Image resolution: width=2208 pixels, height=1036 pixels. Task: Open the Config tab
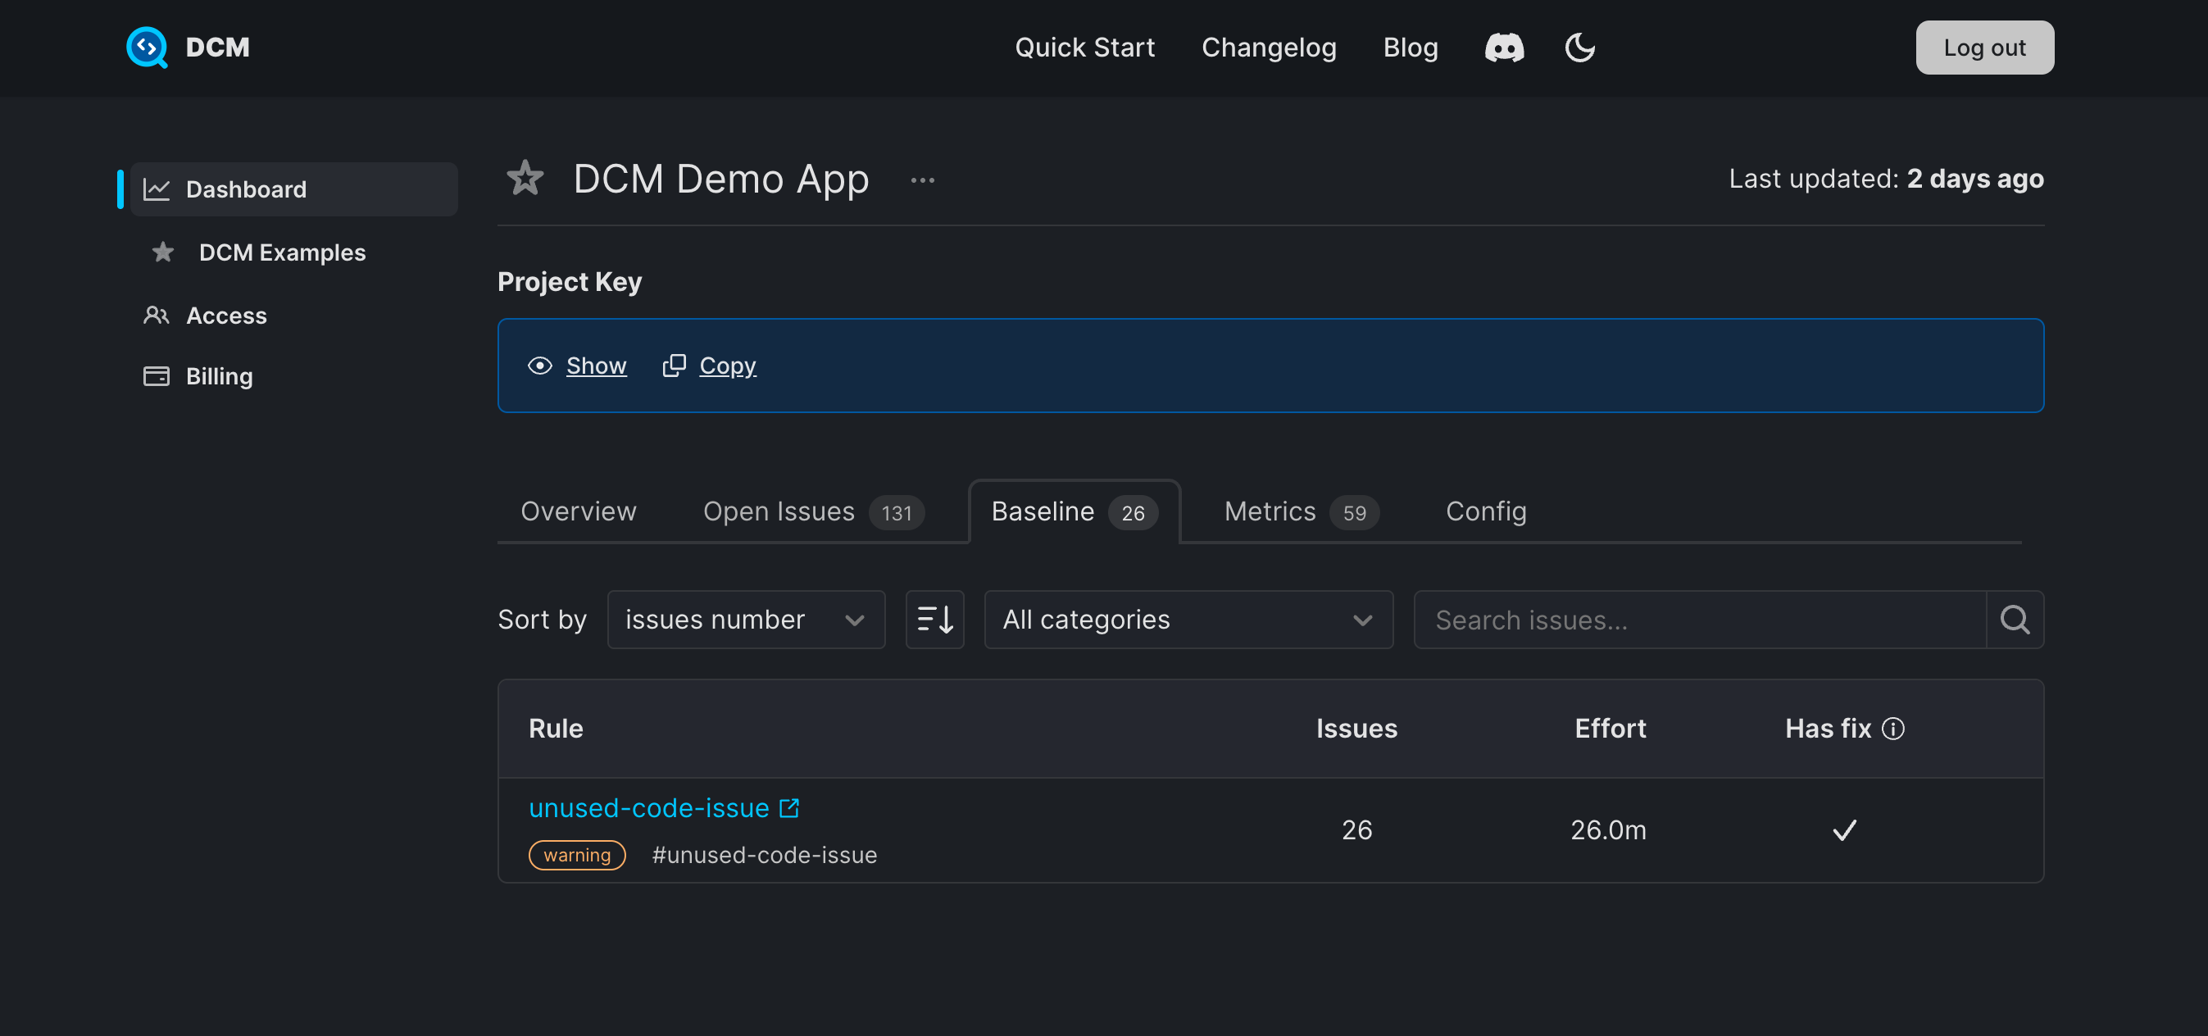click(x=1485, y=511)
